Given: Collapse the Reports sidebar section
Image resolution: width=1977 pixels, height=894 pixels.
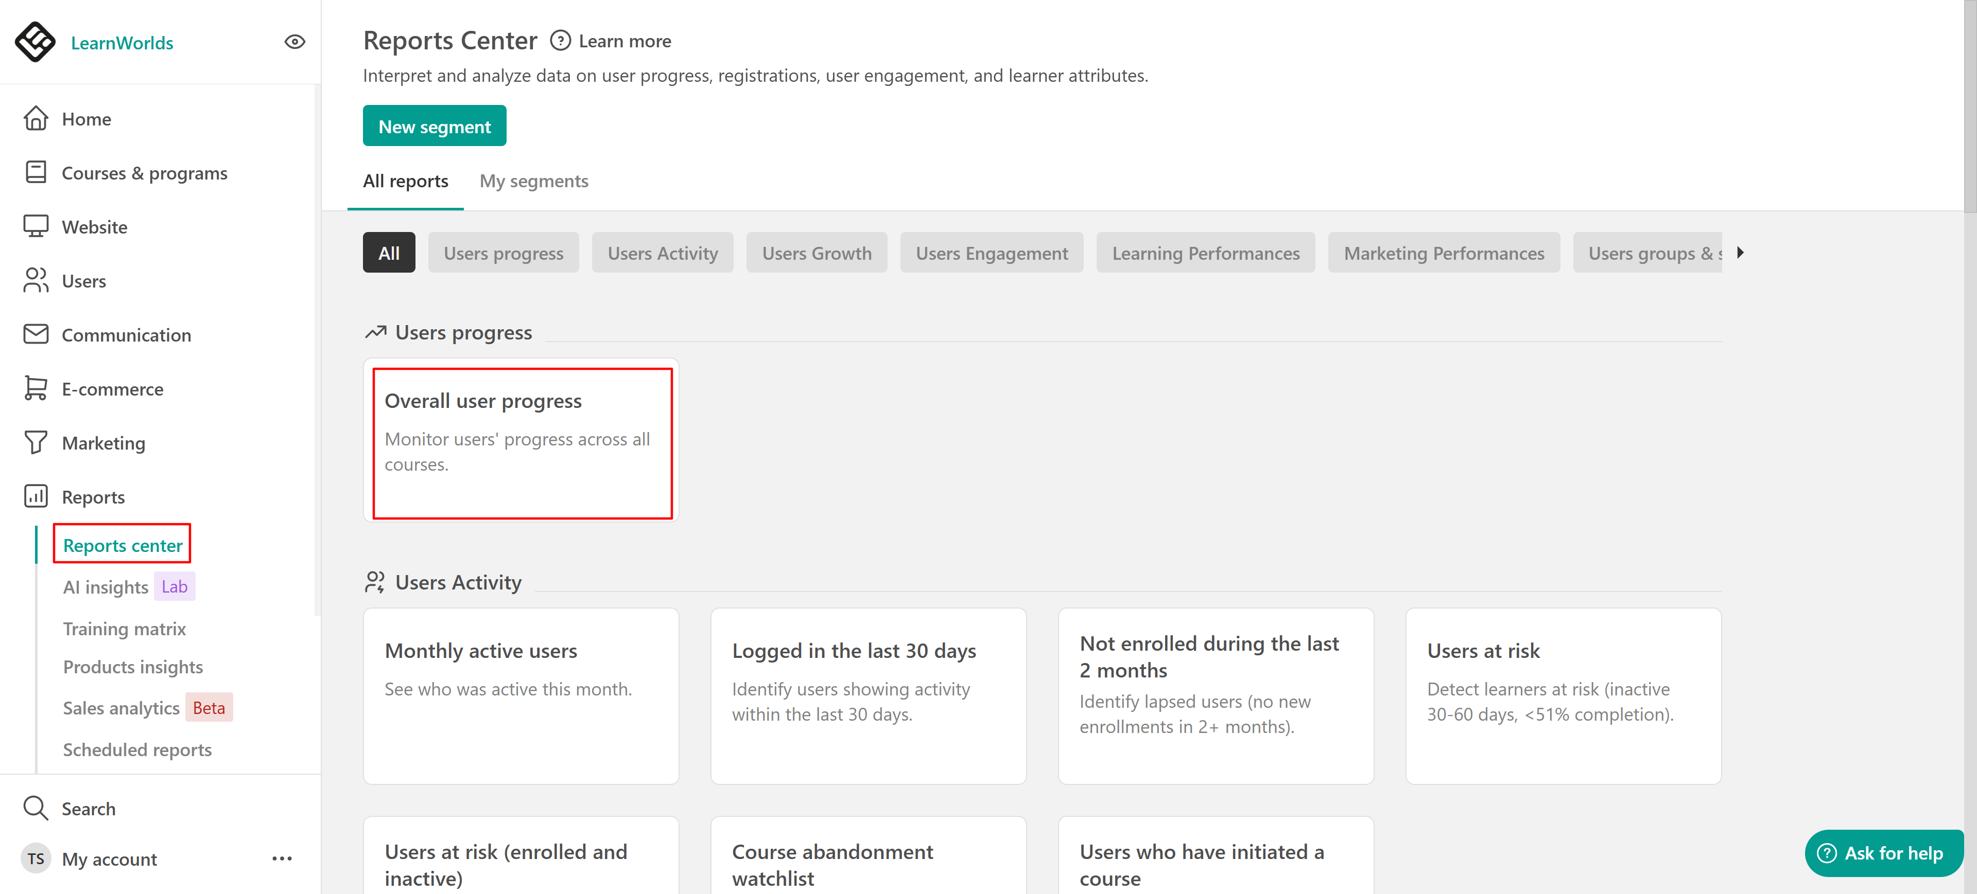Looking at the screenshot, I should [93, 497].
